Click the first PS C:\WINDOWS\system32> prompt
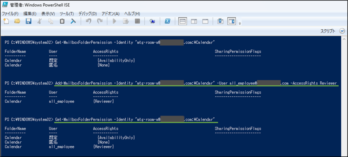Image resolution: width=348 pixels, height=157 pixels. click(29, 43)
